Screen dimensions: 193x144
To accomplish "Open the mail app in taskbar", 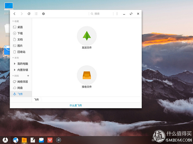I will click(41, 140).
